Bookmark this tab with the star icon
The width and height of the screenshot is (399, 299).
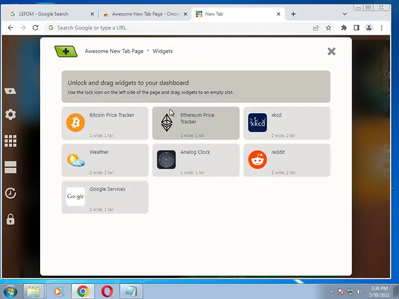328,28
